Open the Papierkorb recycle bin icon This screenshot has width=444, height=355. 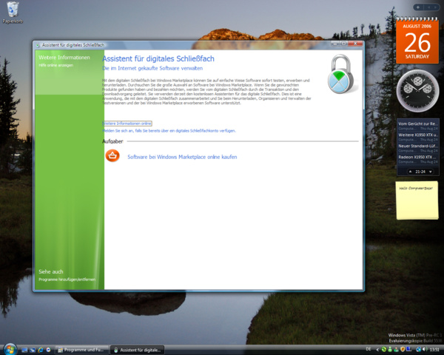point(13,13)
